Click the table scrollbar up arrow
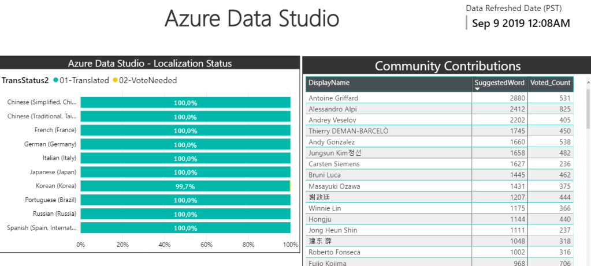This screenshot has width=591, height=266. click(588, 81)
